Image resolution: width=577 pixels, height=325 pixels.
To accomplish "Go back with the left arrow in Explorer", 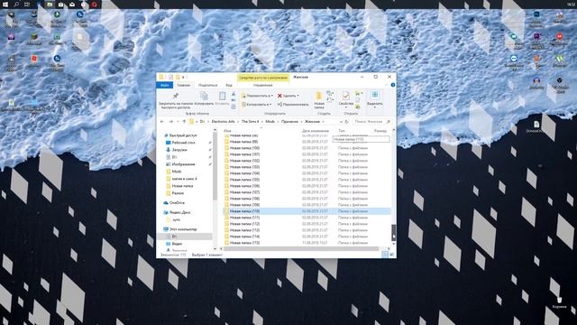I will coord(162,122).
